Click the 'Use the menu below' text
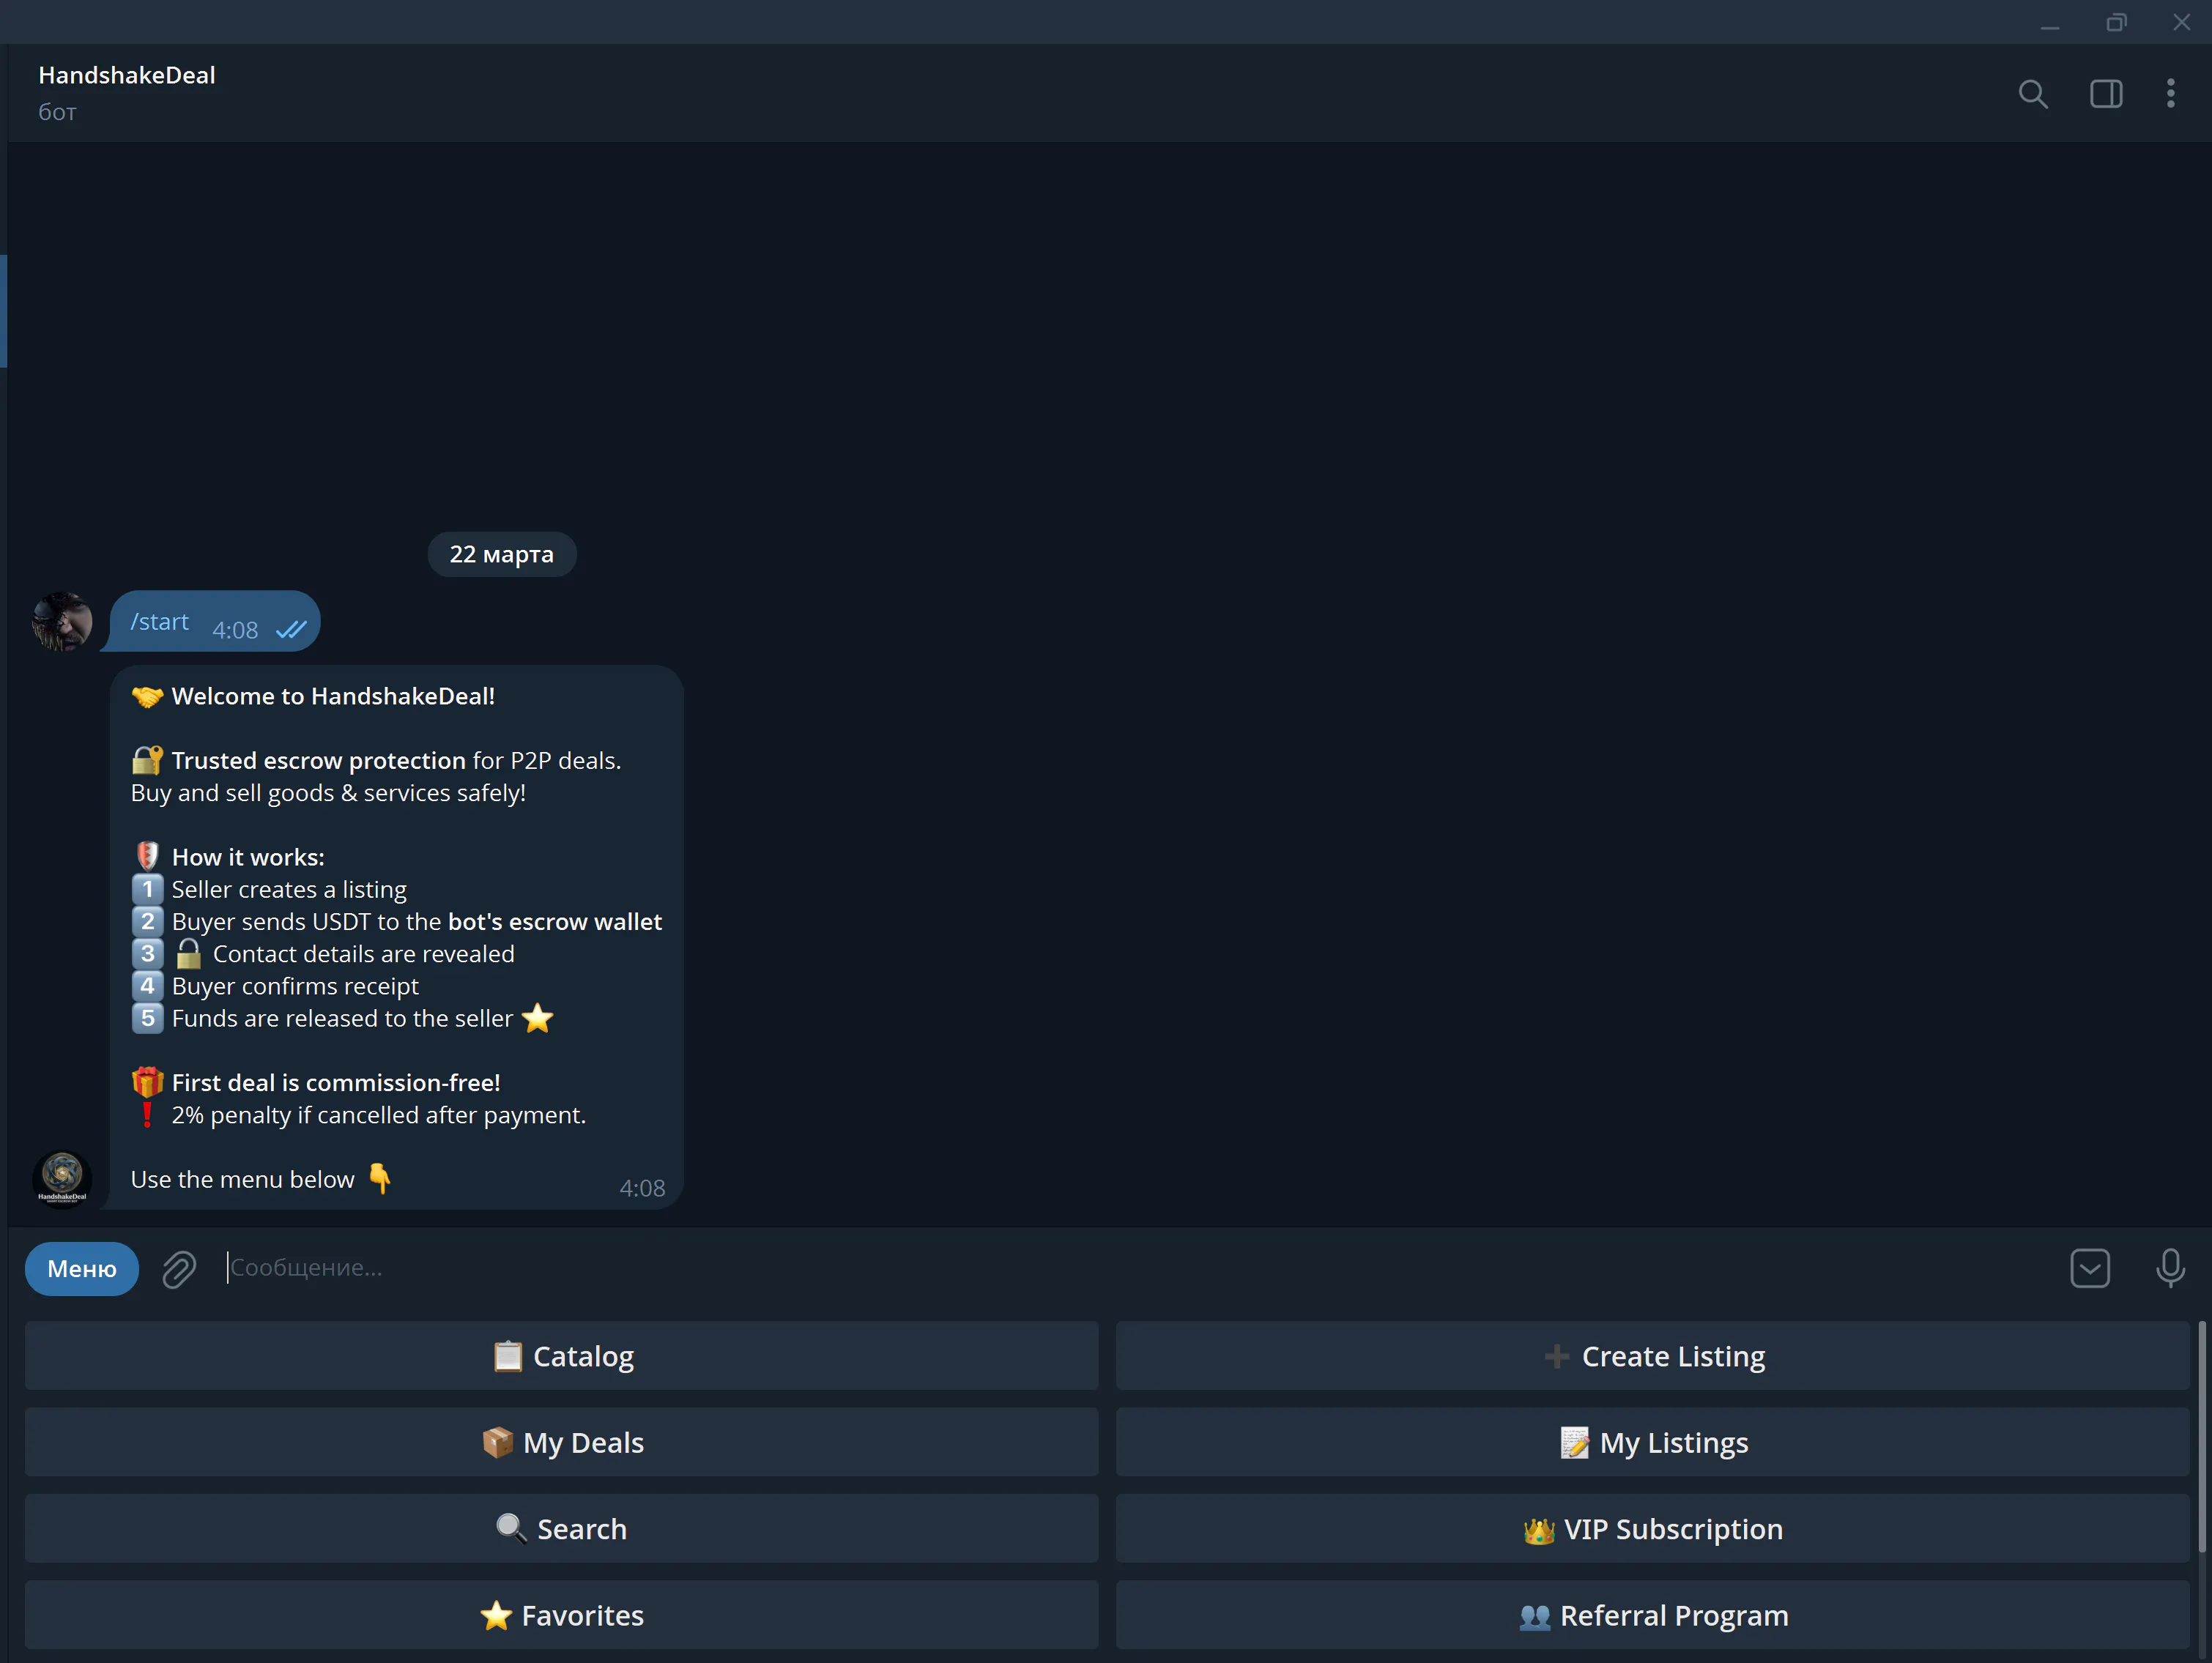The image size is (2212, 1663). [243, 1180]
